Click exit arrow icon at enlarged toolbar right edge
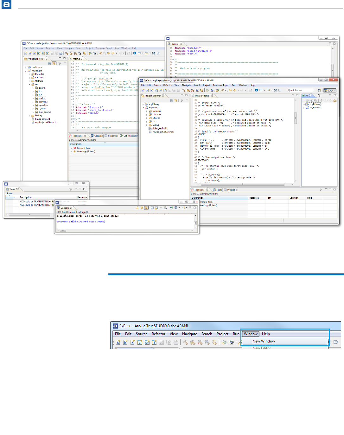344x435 pixels. point(336,342)
